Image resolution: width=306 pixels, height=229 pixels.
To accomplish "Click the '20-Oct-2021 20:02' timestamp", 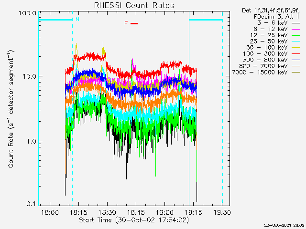I will point(284,225).
